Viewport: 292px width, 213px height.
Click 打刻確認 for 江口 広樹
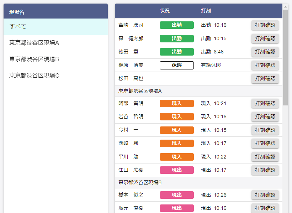click(x=265, y=170)
